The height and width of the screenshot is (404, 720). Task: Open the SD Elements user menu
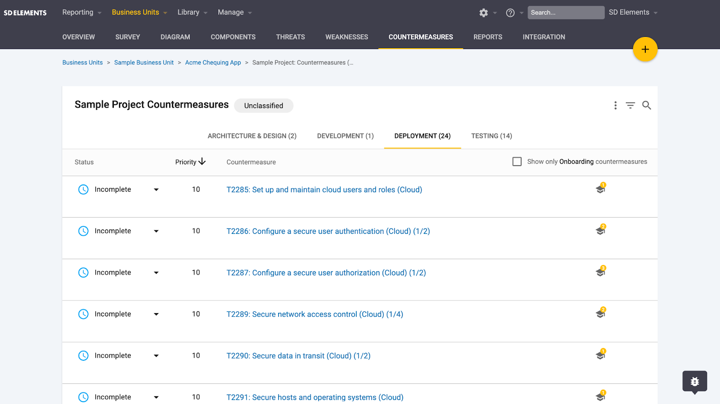tap(633, 13)
